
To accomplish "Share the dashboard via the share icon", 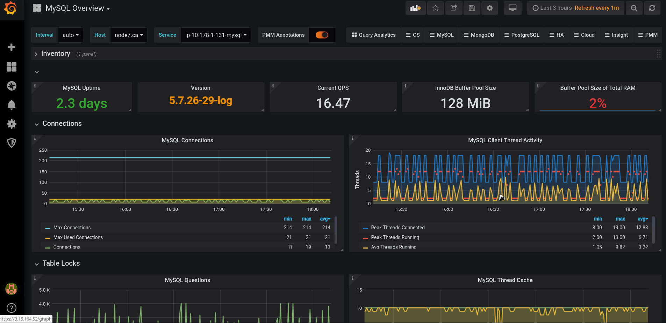I will 453,8.
